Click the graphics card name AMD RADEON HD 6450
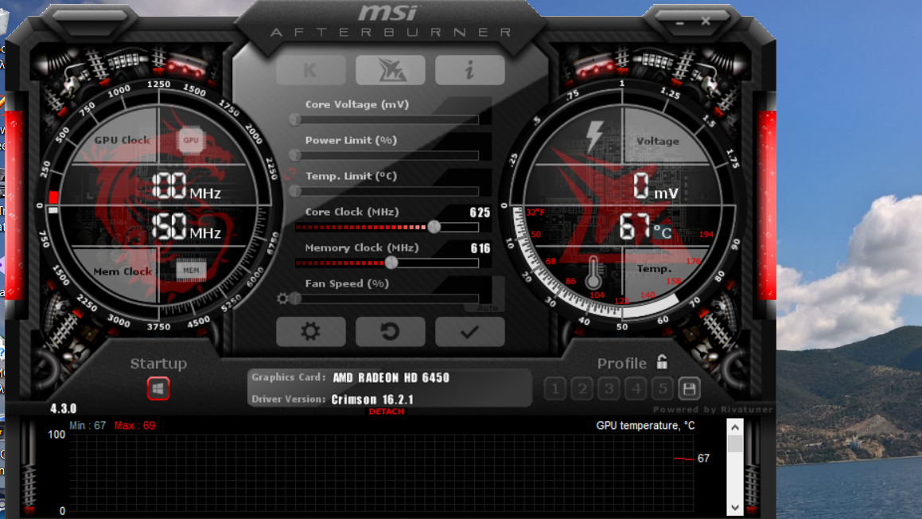This screenshot has width=922, height=519. click(391, 378)
